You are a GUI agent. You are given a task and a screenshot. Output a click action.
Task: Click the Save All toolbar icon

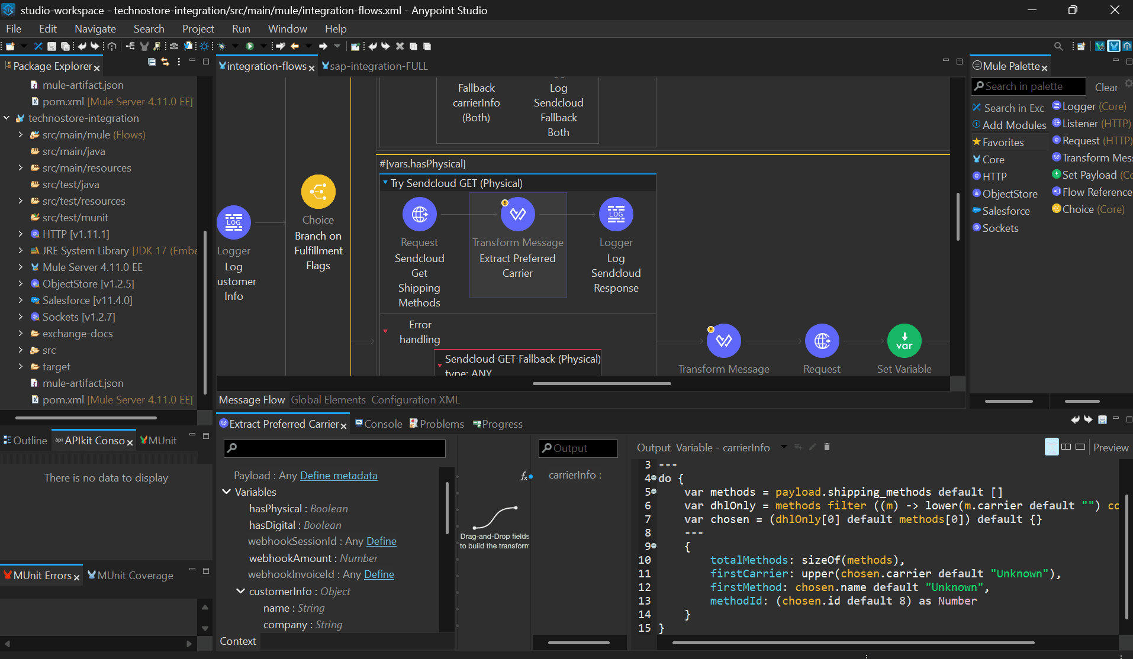65,46
